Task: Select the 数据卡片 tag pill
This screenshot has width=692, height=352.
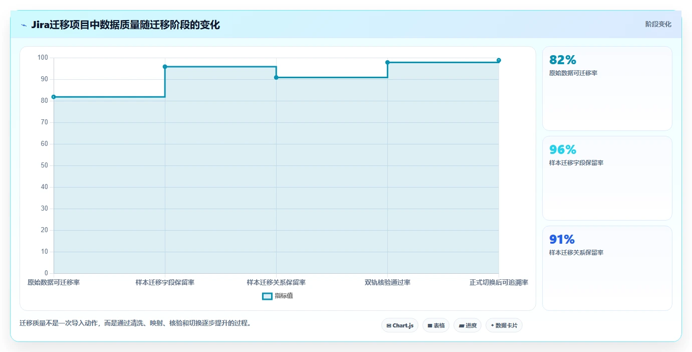Action: [504, 325]
